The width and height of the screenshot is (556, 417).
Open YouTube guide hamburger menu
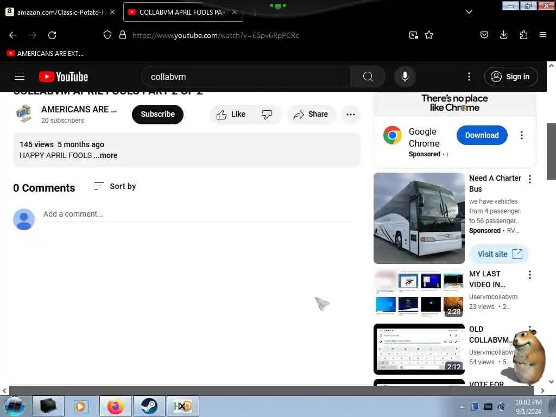tap(20, 77)
